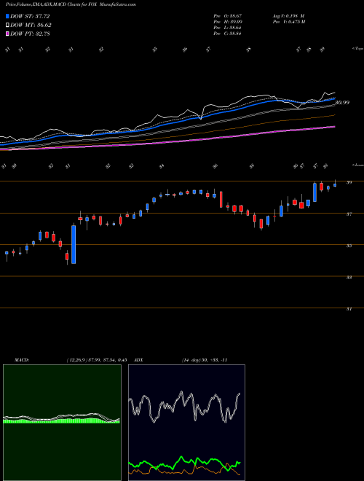Select the 'DOW MT: 36.62' legend text

tap(31, 26)
